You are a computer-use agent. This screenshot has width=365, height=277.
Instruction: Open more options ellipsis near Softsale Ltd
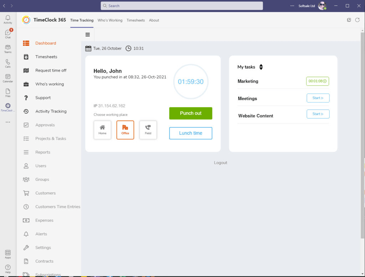pyautogui.click(x=292, y=6)
